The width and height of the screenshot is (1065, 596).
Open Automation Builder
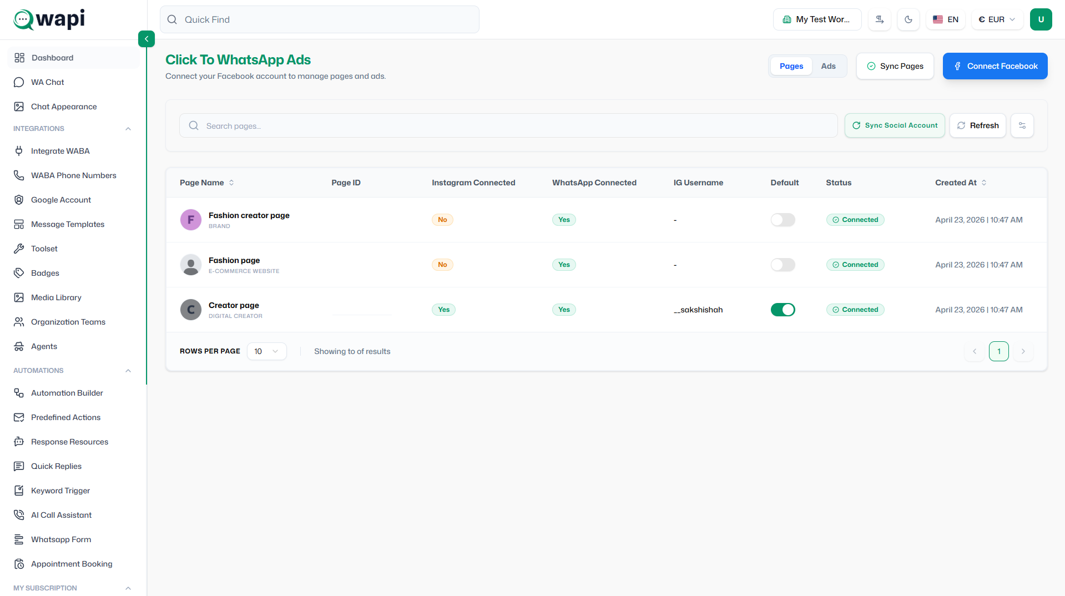73,393
